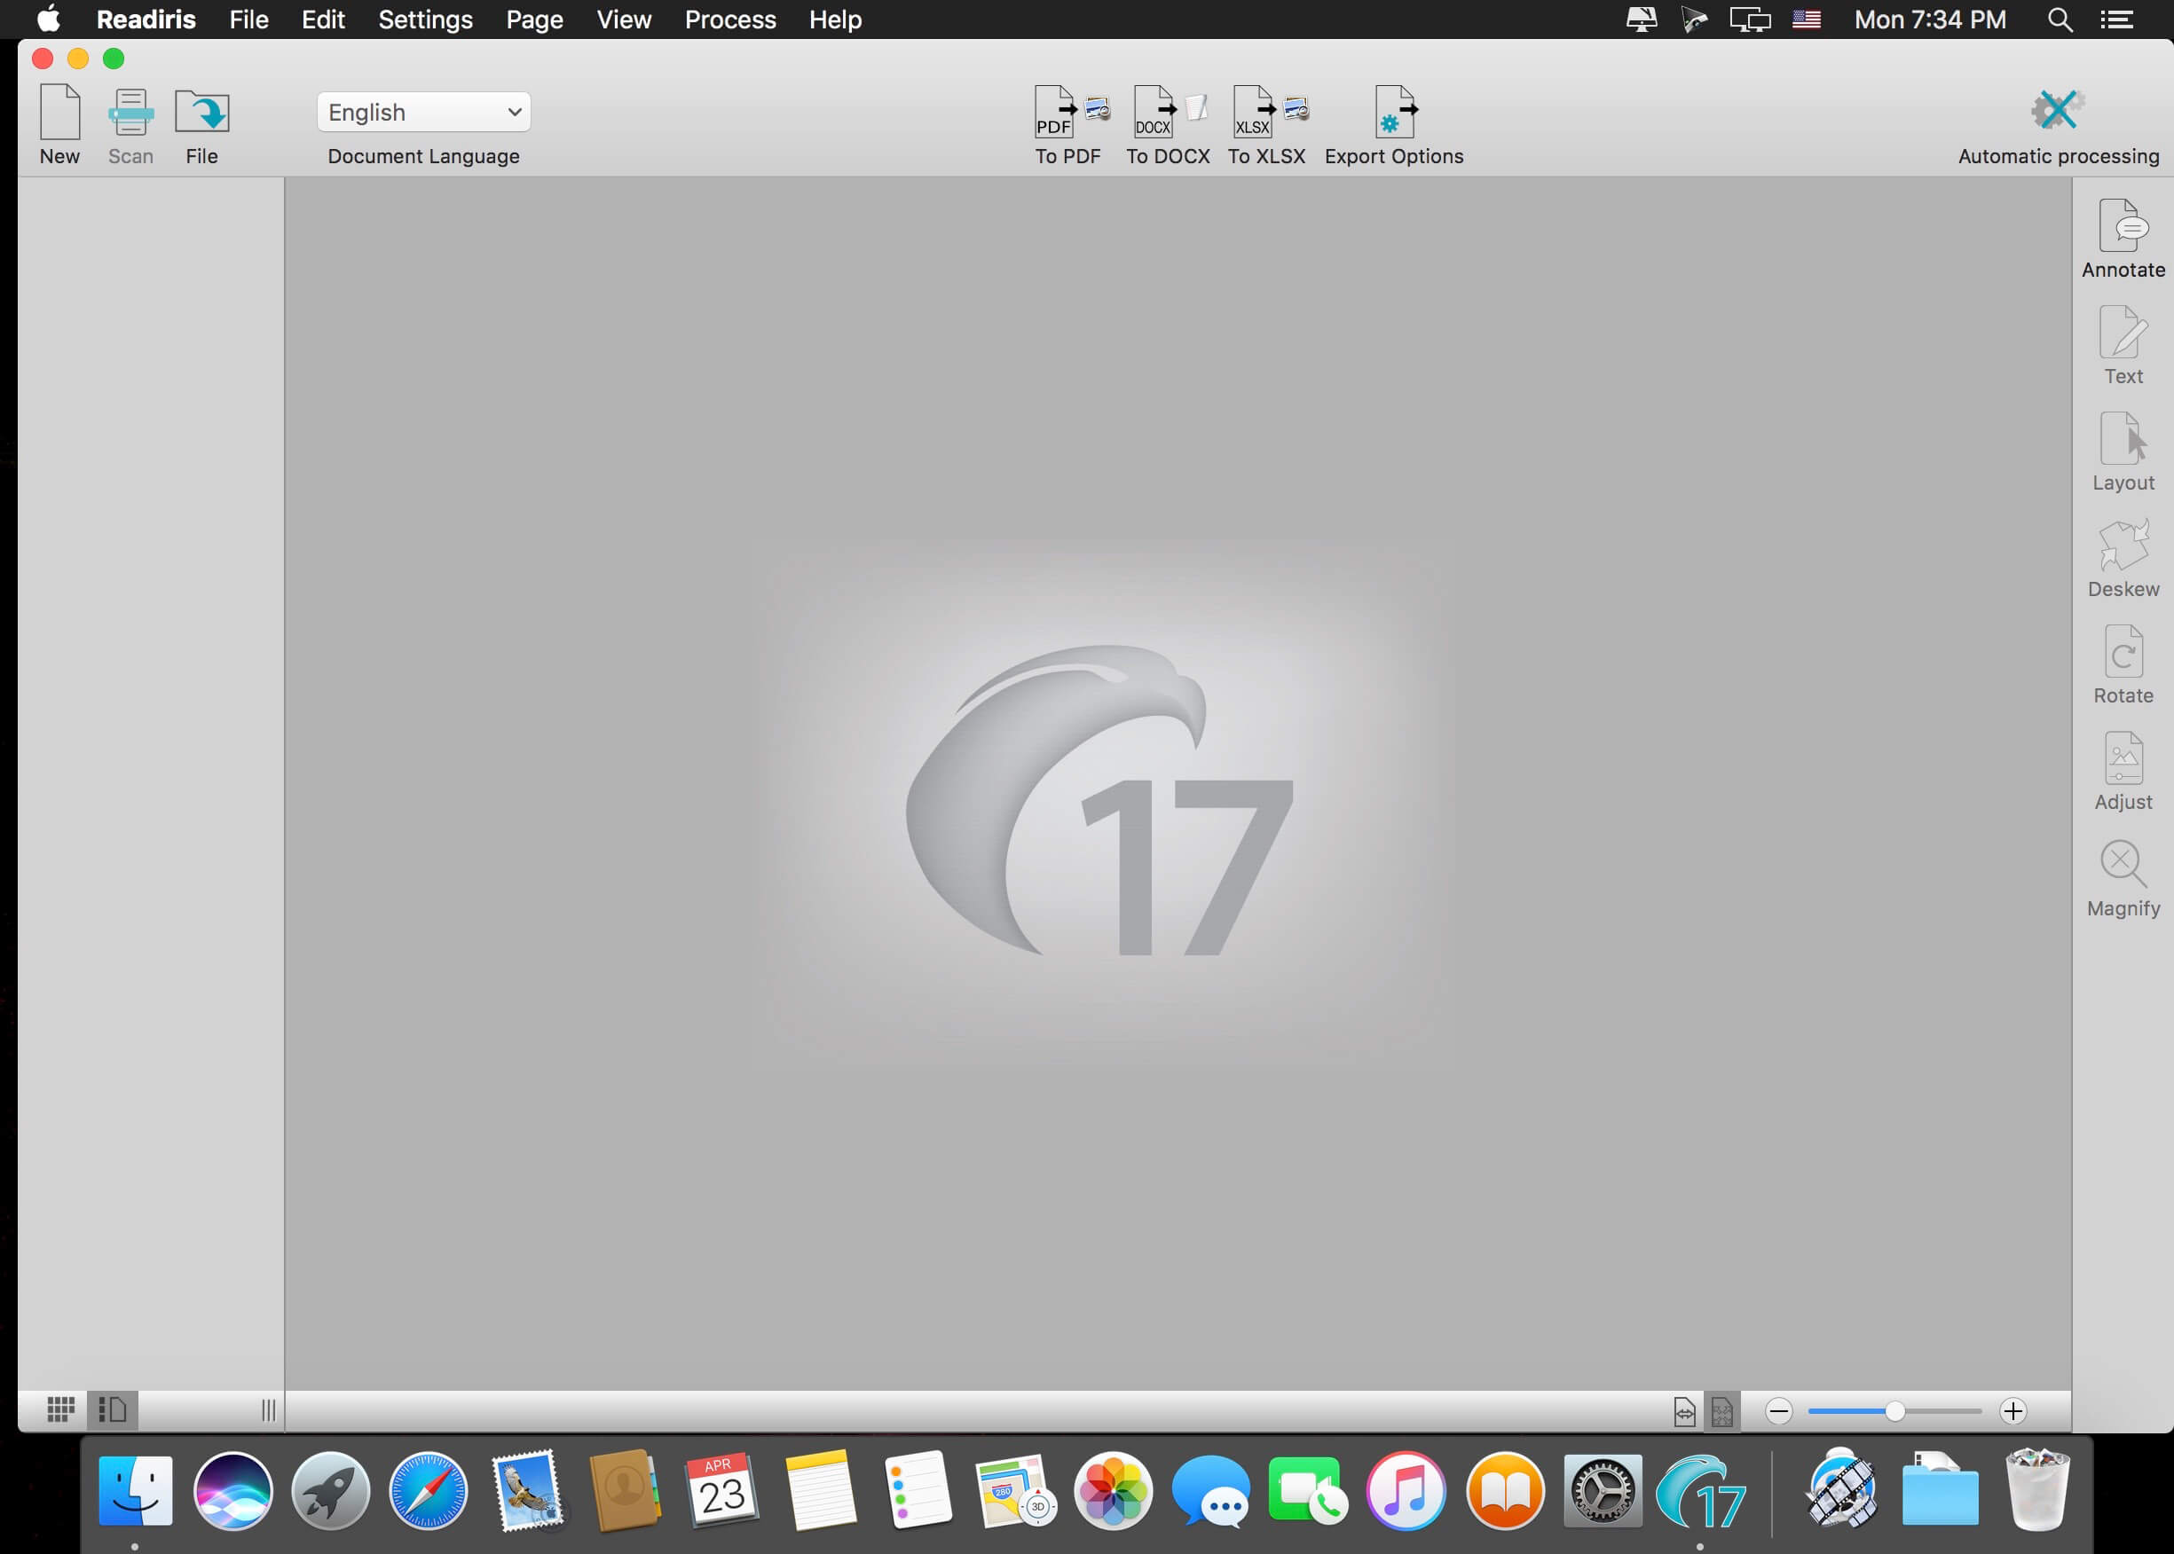
Task: Click the Automatic processing icon
Action: 2057,111
